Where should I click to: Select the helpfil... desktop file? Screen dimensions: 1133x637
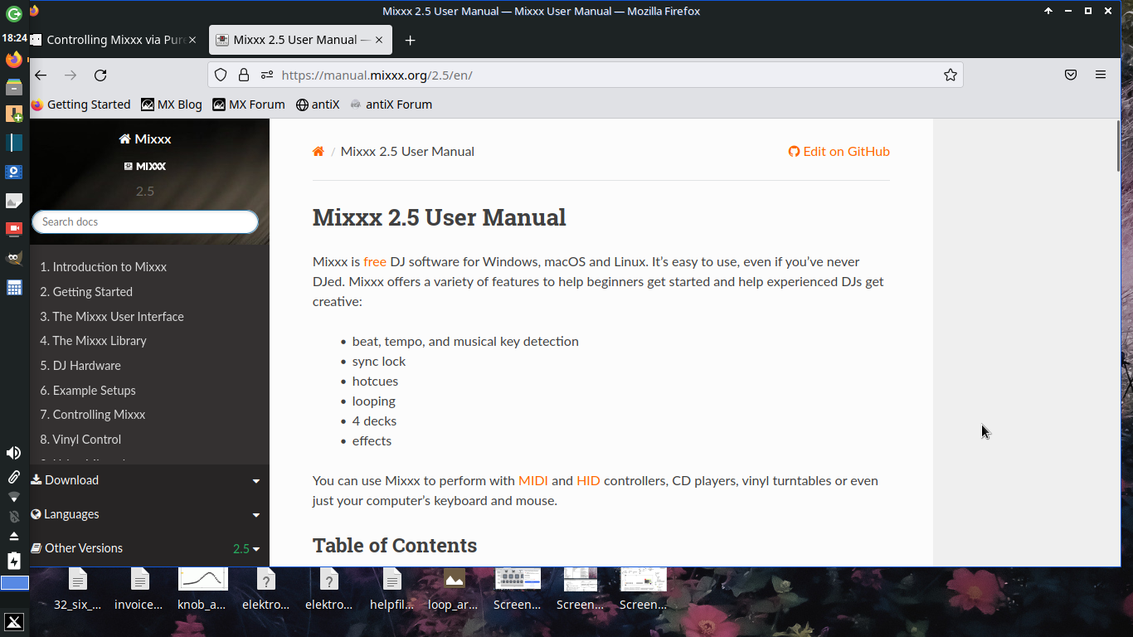[392, 590]
